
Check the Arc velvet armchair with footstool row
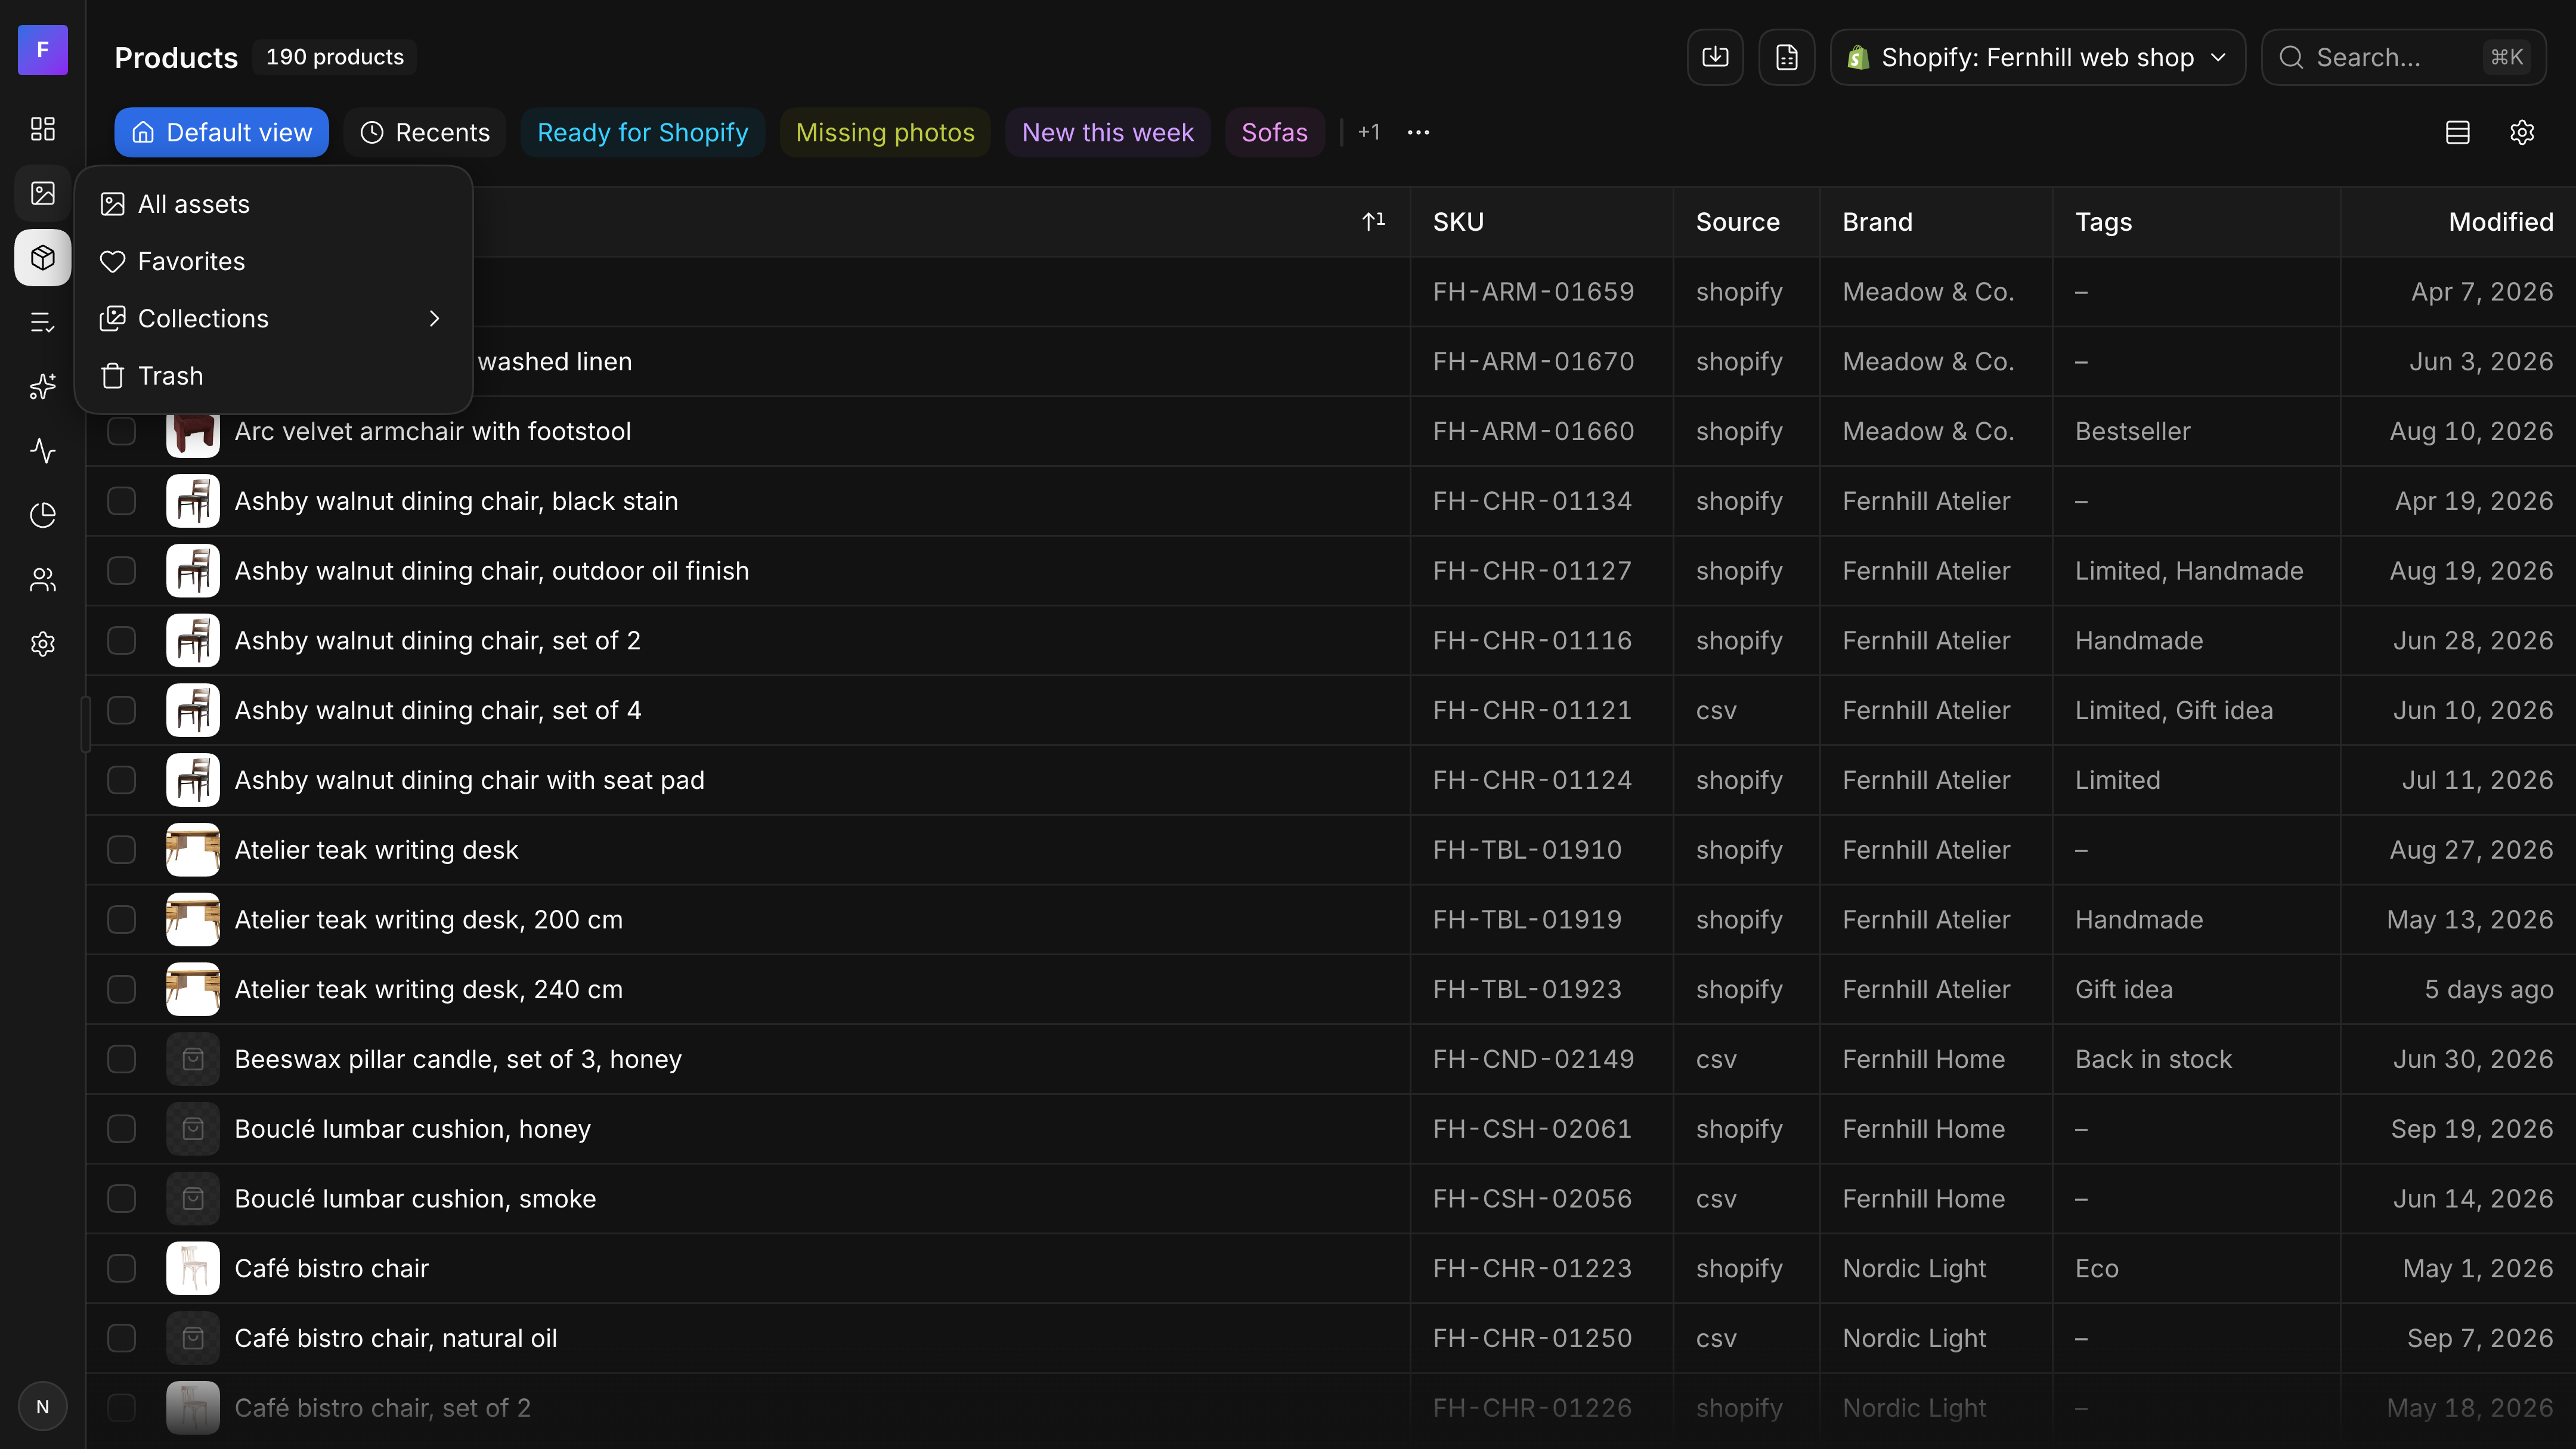click(x=121, y=431)
